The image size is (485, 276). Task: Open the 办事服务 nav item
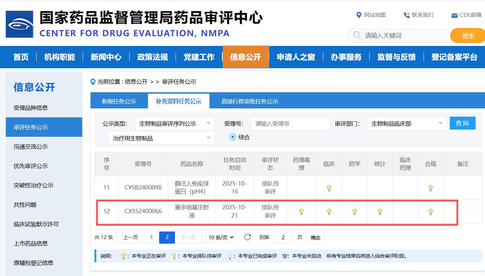[x=346, y=57]
